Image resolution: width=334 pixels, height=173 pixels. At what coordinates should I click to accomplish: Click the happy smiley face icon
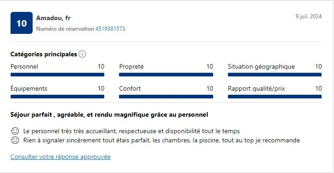click(15, 131)
